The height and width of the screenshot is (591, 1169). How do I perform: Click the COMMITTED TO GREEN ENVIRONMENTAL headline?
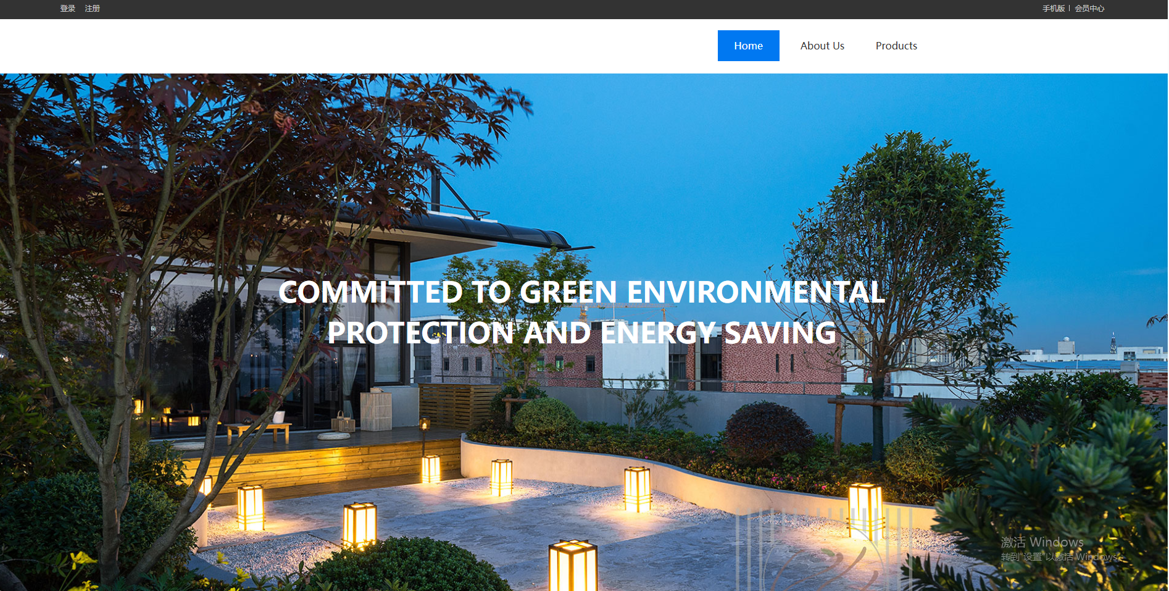point(581,292)
